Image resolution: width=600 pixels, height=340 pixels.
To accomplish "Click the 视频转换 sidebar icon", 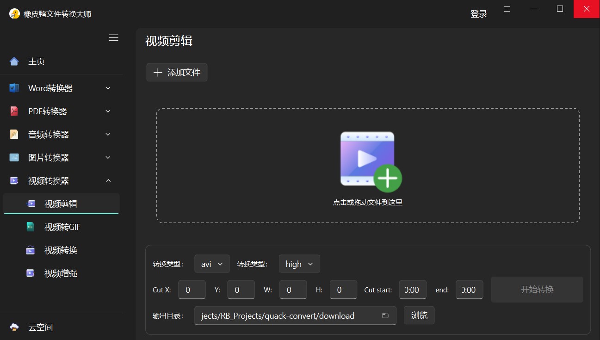I will (x=31, y=250).
